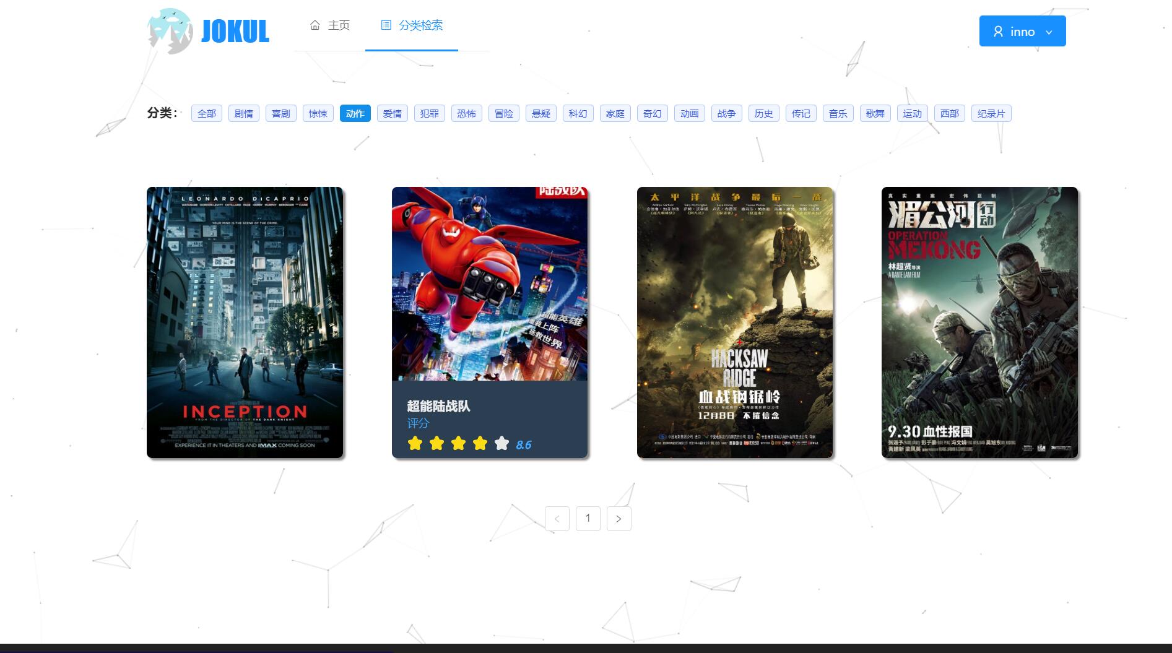This screenshot has height=653, width=1172.
Task: Toggle the 喜剧 category tag
Action: (x=281, y=113)
